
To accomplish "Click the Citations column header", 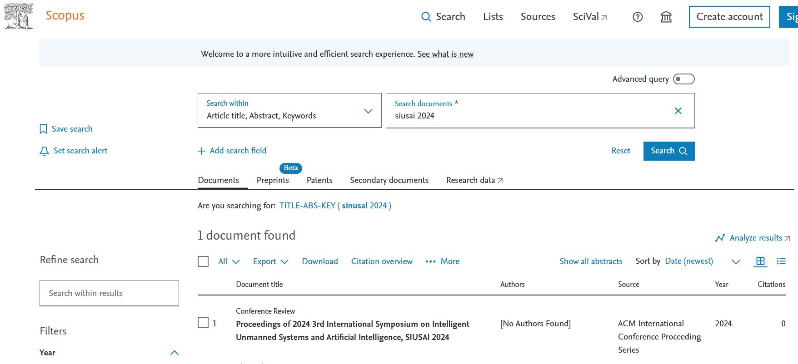I will pos(772,284).
